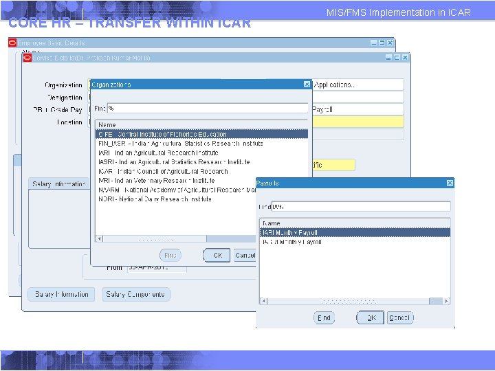Image resolution: width=495 pixels, height=371 pixels.
Task: Select IARI Monthly Payroll row
Action: tap(355, 232)
